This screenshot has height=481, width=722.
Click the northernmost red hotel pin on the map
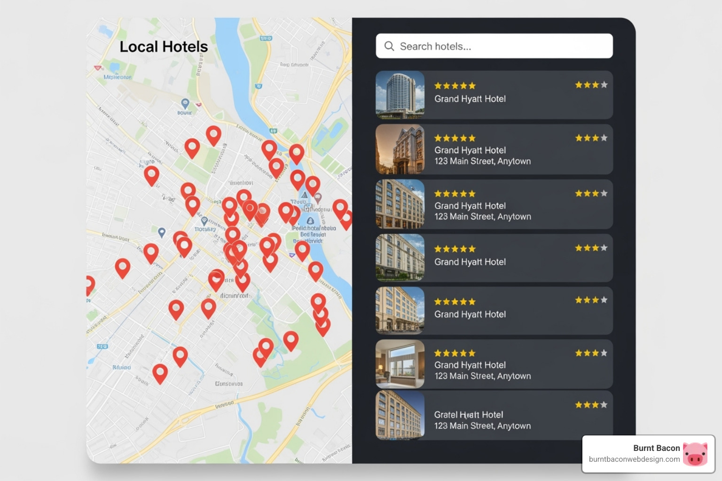[213, 135]
